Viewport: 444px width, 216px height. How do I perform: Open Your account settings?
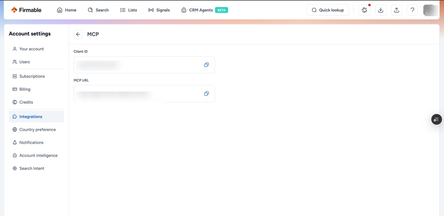36,49
